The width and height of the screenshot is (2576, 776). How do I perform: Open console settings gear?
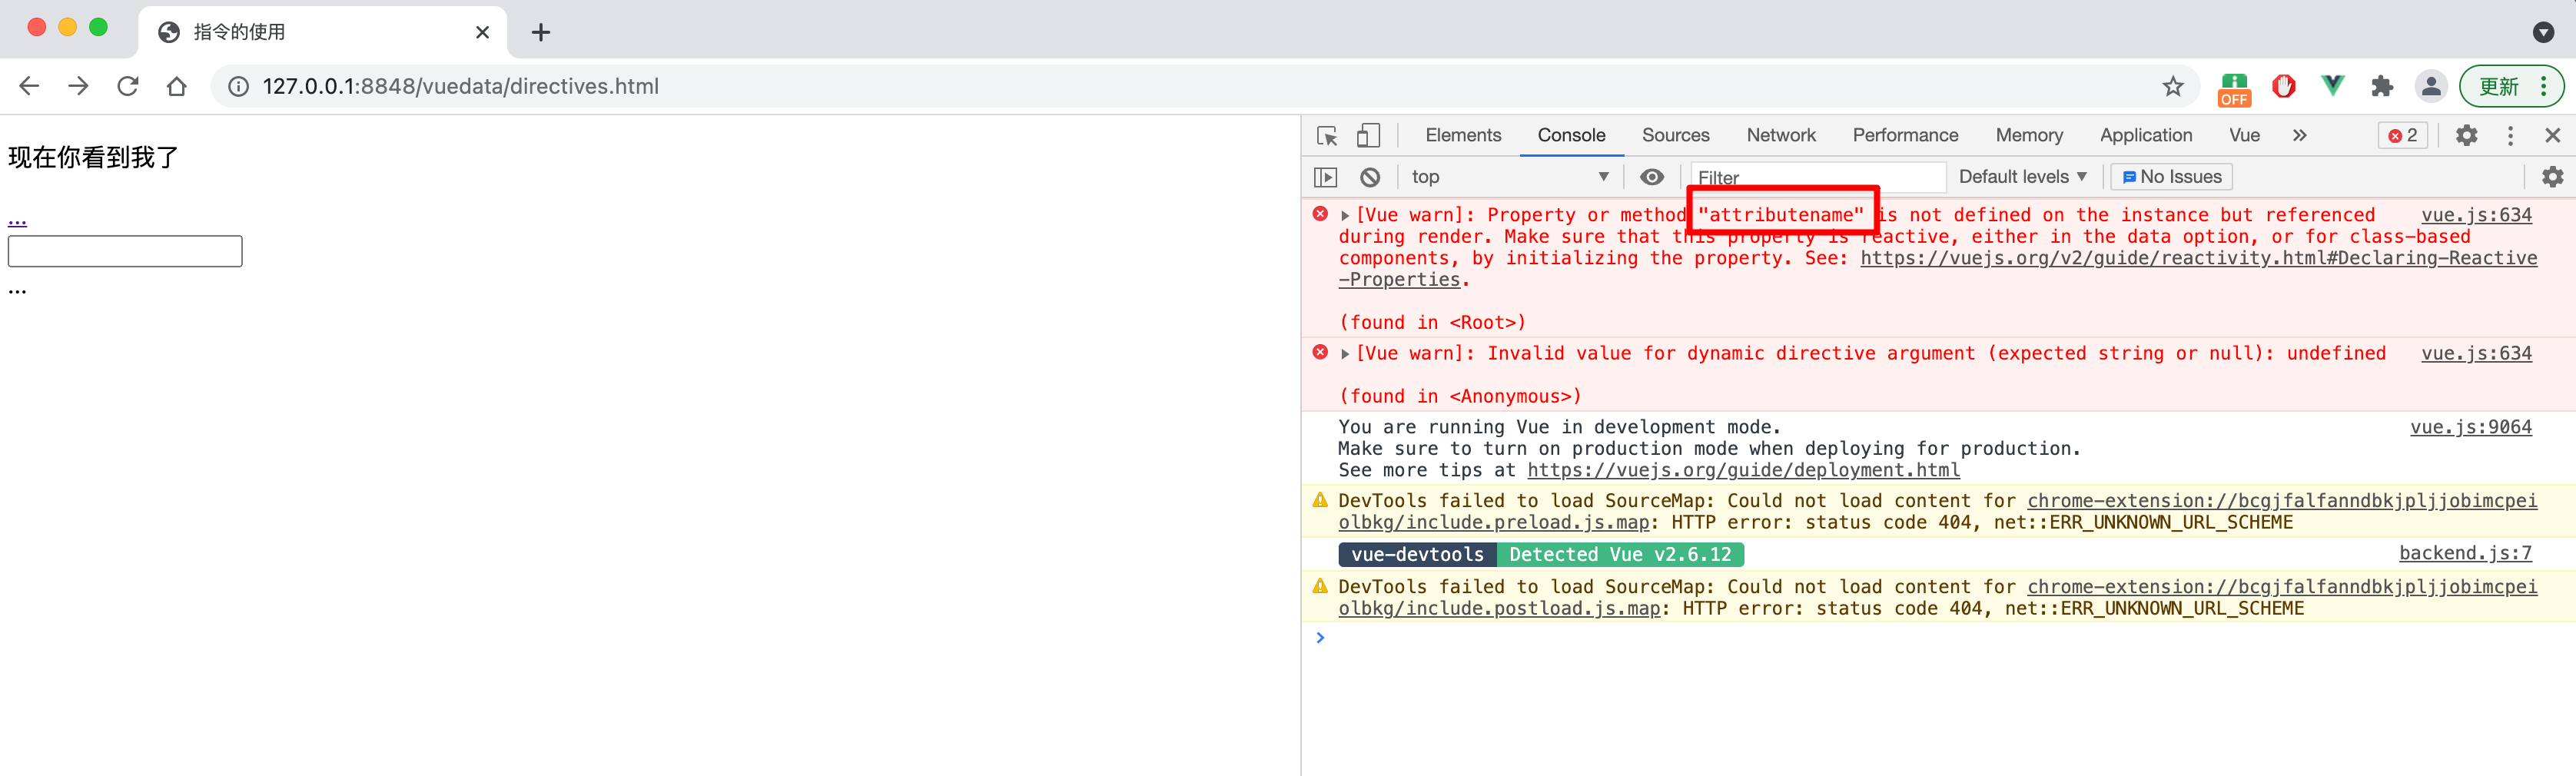tap(2552, 177)
